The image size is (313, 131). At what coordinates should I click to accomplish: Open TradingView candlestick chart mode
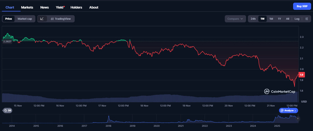(x=61, y=19)
